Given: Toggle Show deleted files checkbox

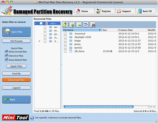Looking at the screenshot, I should coord(6,60).
